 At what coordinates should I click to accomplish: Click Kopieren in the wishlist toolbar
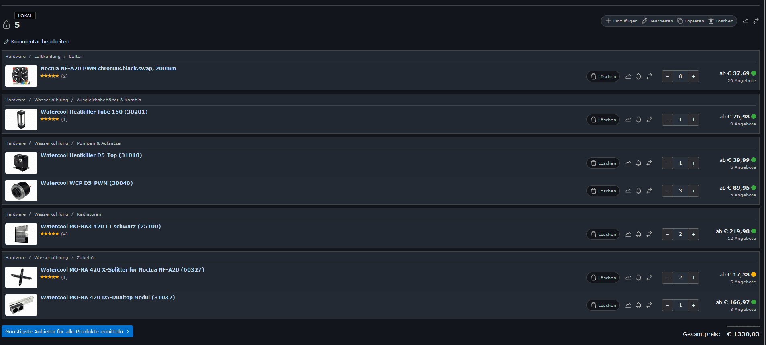(690, 21)
